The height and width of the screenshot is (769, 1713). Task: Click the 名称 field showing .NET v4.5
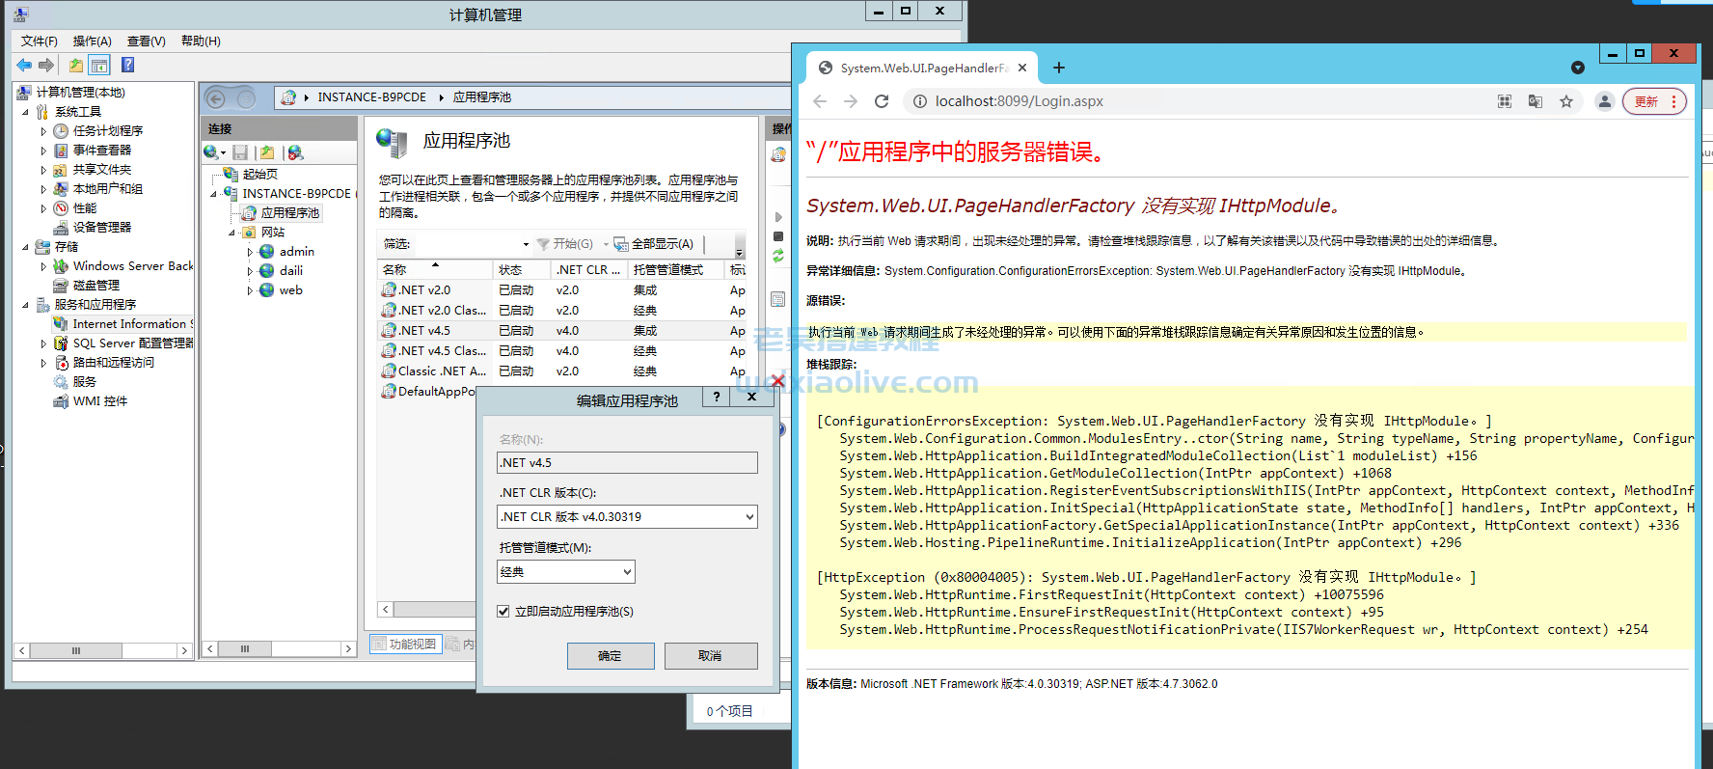click(x=627, y=463)
